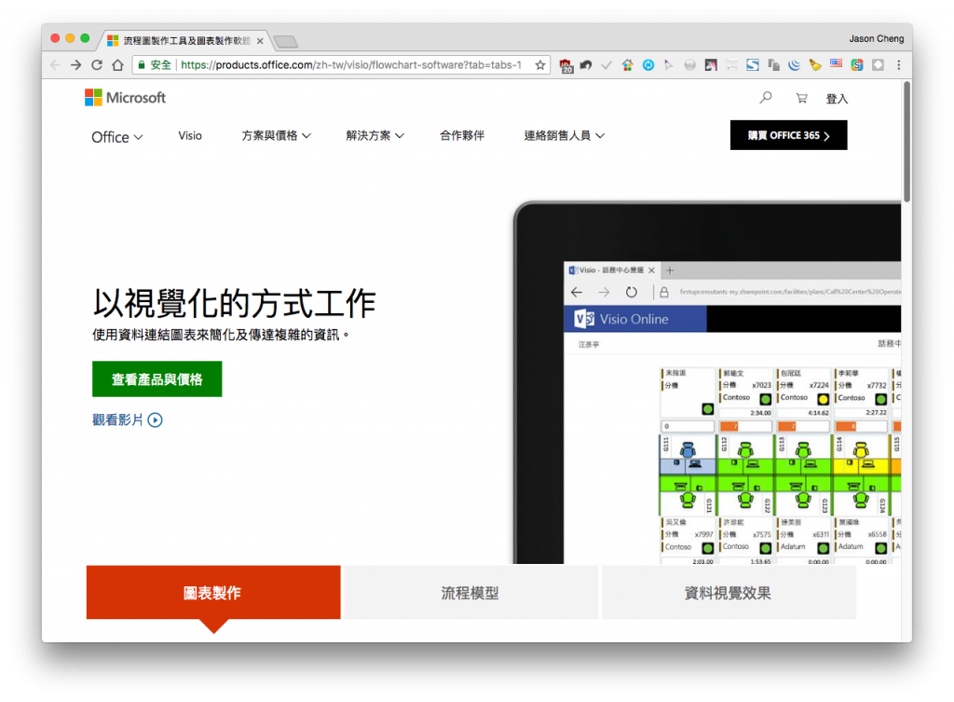The width and height of the screenshot is (954, 702).
Task: Open a new browser tab
Action: point(285,41)
